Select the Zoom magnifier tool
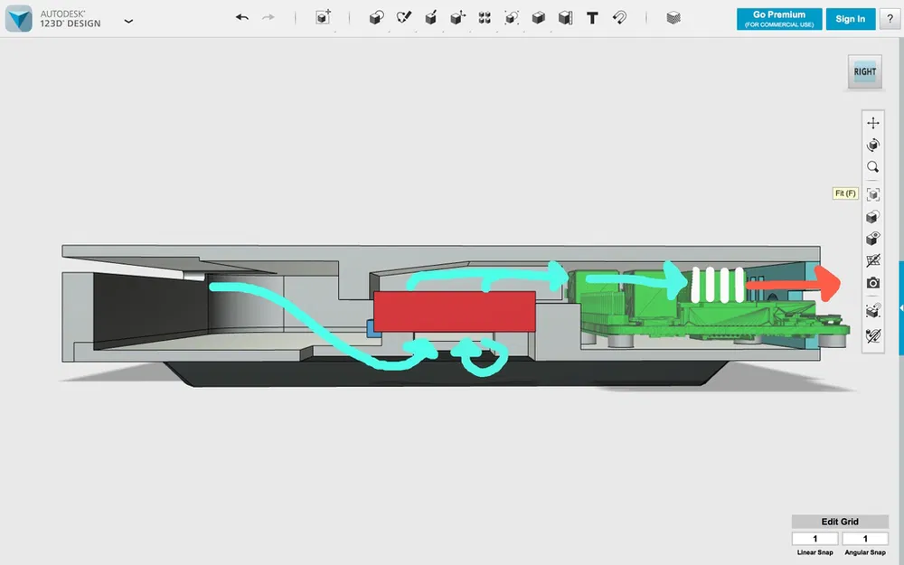Image resolution: width=904 pixels, height=565 pixels. (x=873, y=167)
